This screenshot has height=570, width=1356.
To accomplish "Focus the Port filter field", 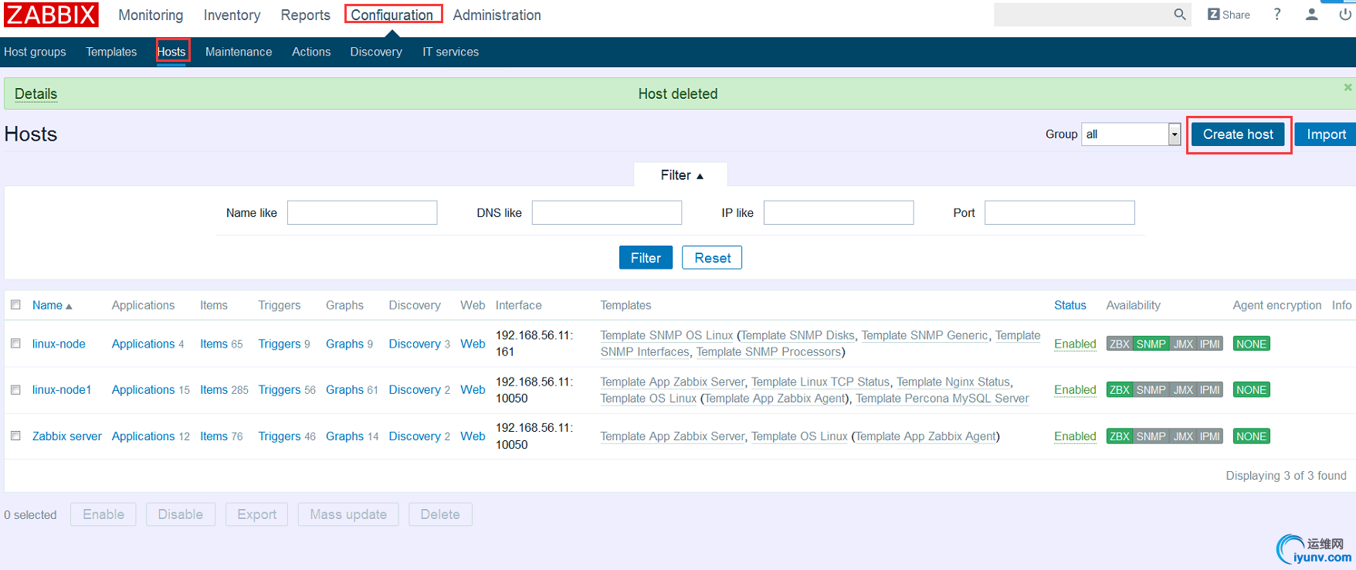I will click(x=1059, y=212).
